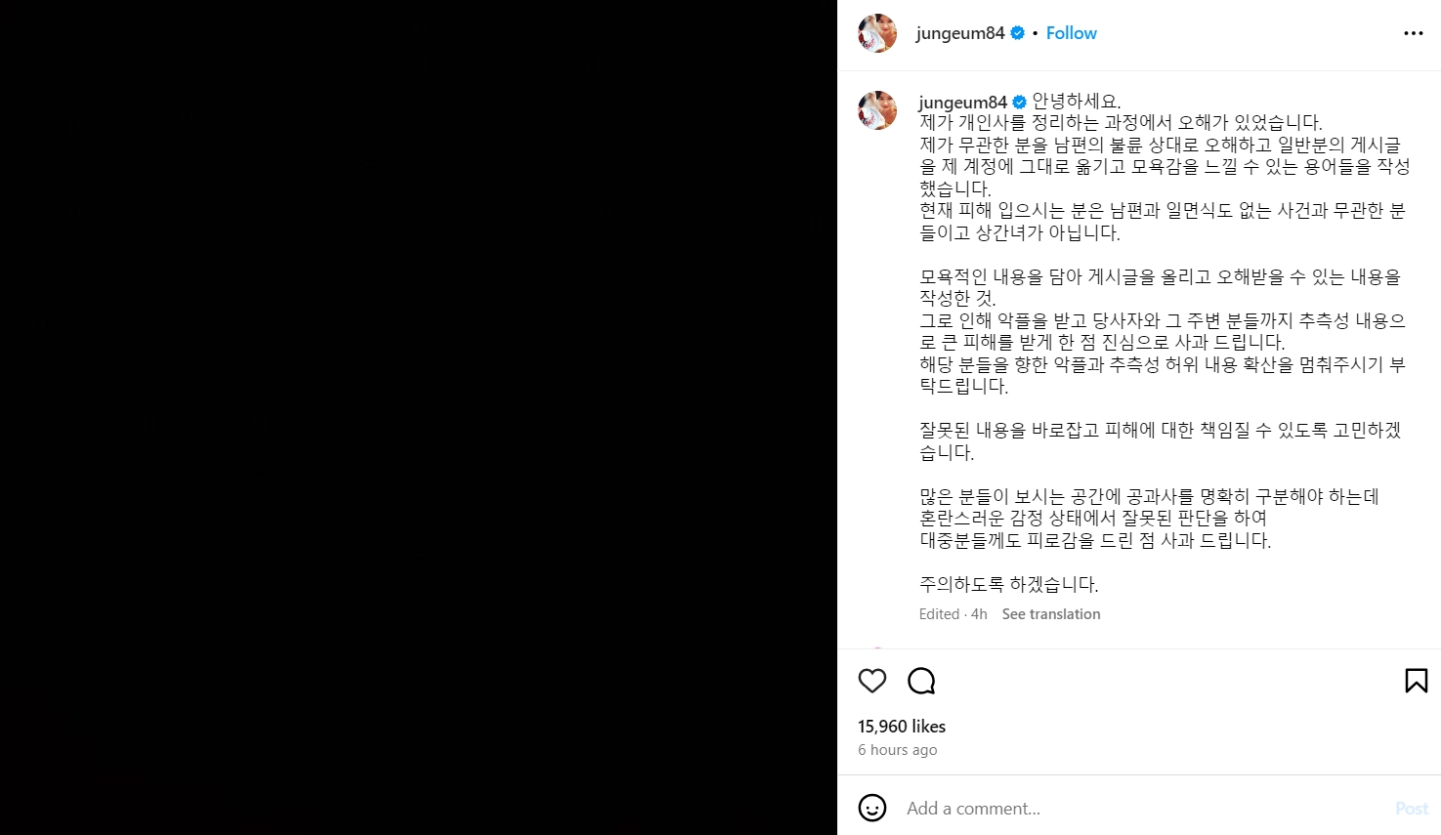Click the verified badge in the header
Image resolution: width=1441 pixels, height=835 pixels.
point(1017,33)
